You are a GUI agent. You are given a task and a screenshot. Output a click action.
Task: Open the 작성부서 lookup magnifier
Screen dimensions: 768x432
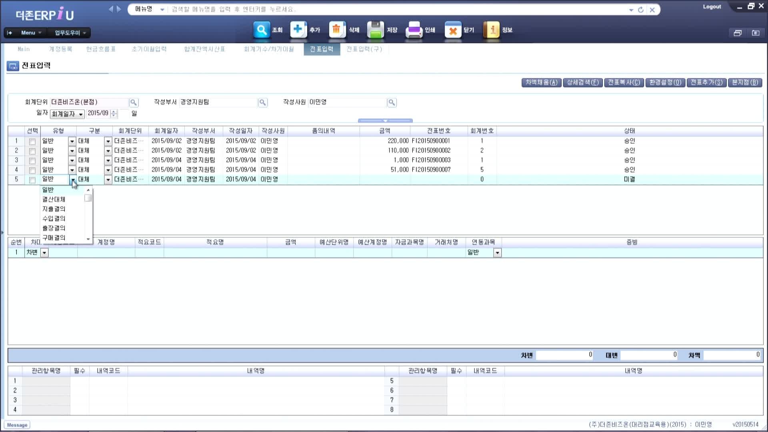tap(263, 102)
